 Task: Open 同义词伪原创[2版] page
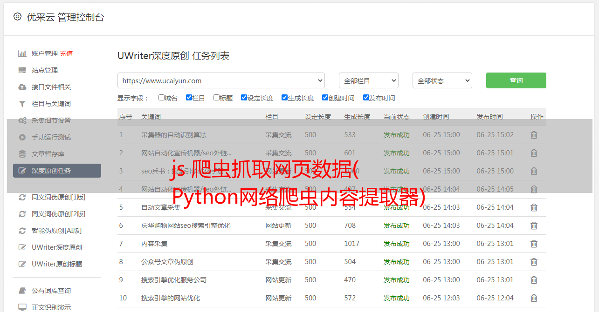pos(58,214)
